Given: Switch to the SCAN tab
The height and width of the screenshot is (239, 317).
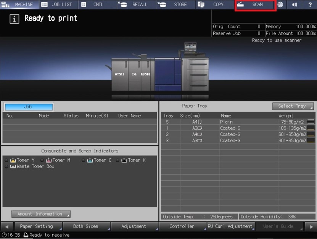Looking at the screenshot, I should click(x=254, y=5).
